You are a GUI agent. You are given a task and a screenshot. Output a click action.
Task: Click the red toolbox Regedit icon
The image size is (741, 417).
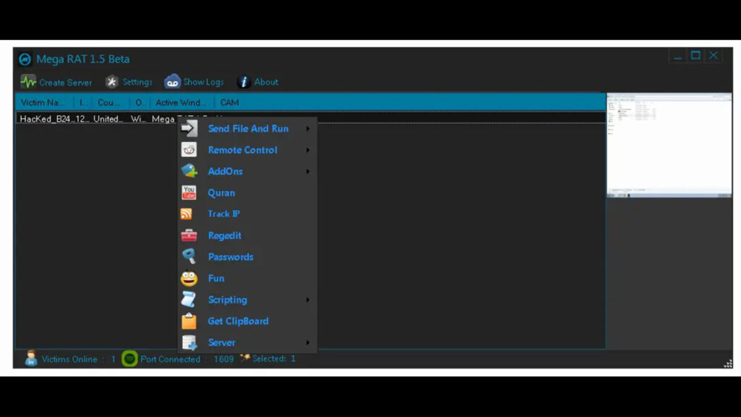coord(189,235)
